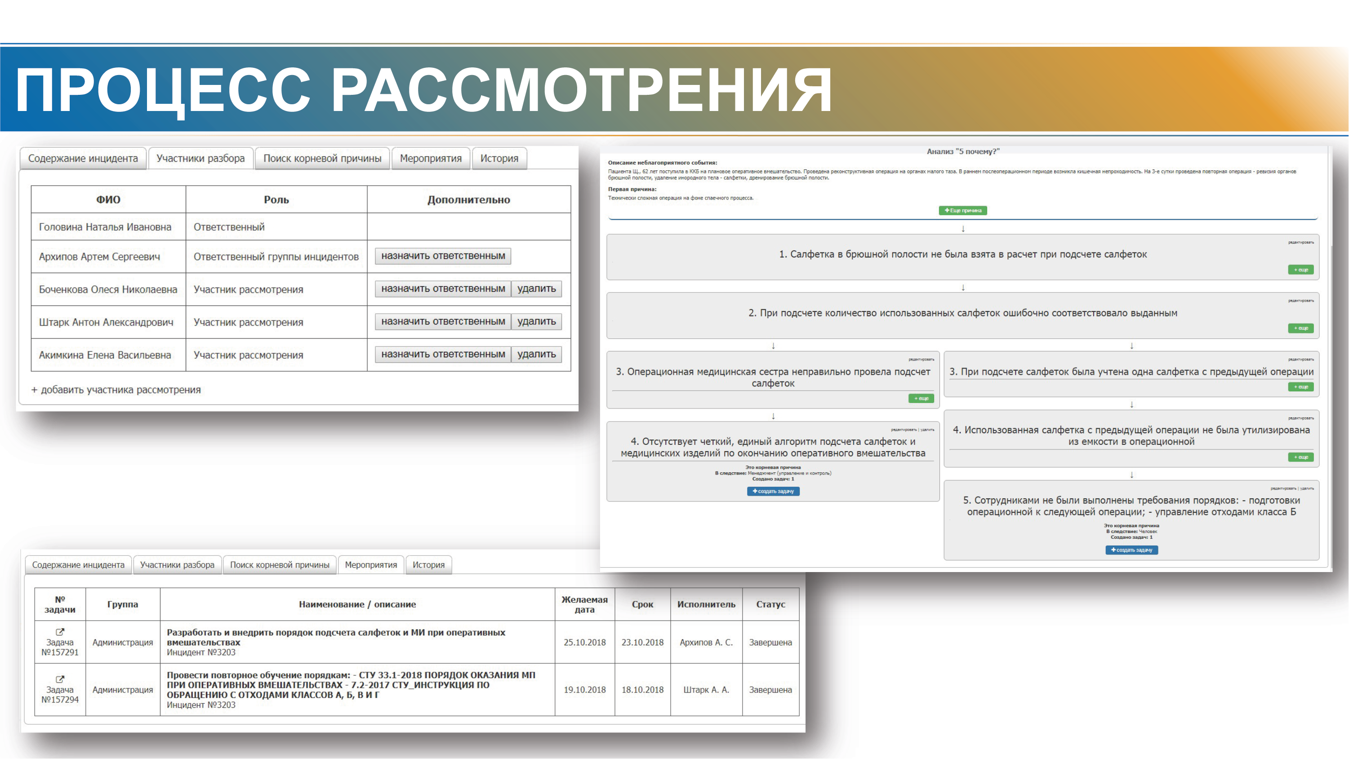The height and width of the screenshot is (759, 1349).
Task: Click Желаемая дата column header
Action: pyautogui.click(x=584, y=604)
